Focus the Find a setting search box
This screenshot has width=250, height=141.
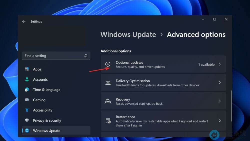[x=56, y=56]
